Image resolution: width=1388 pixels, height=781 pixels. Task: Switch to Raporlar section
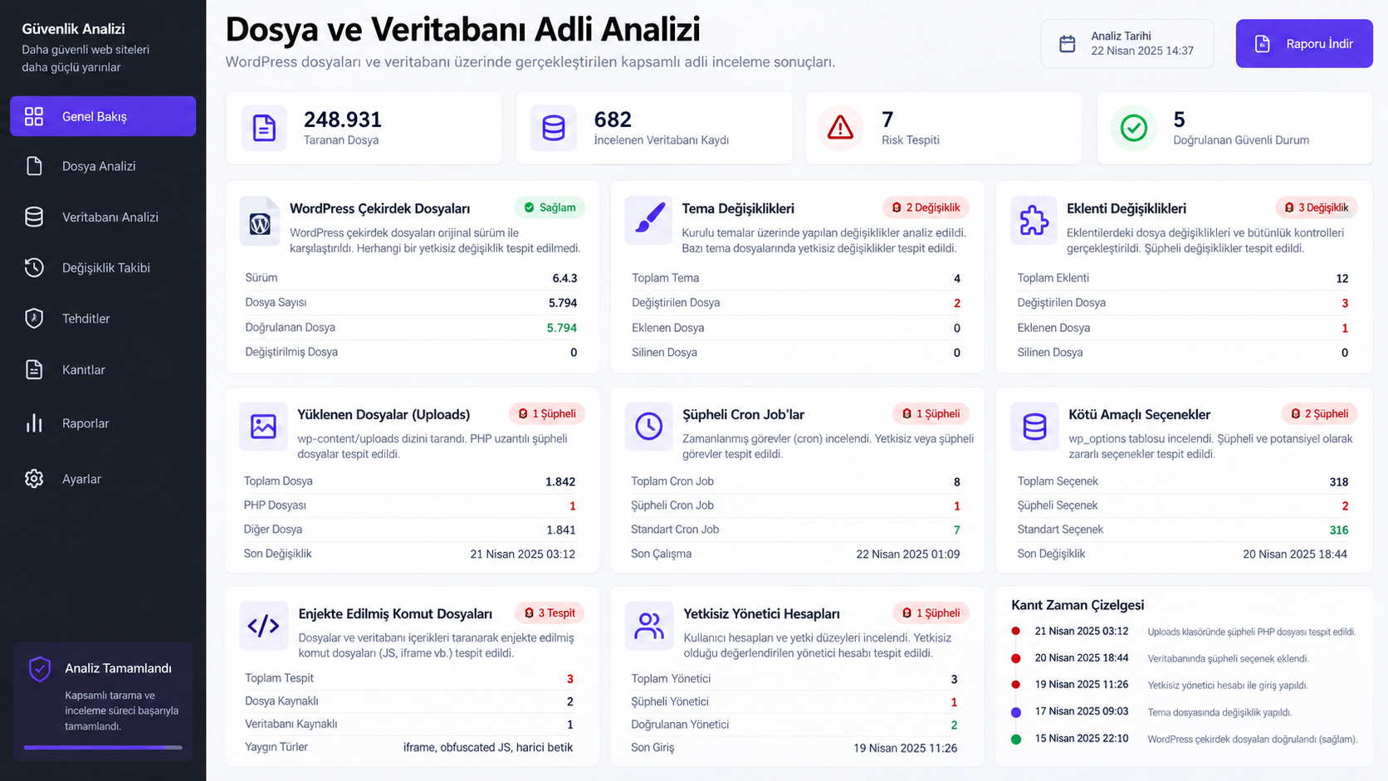(x=103, y=423)
